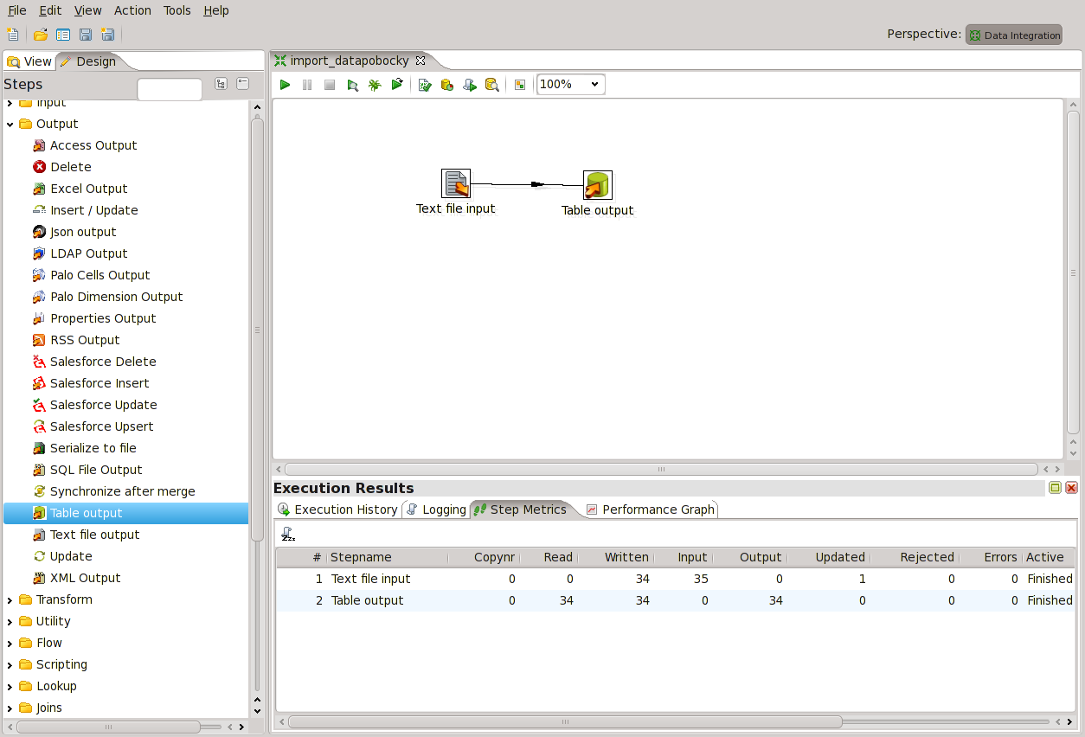Collapse the Output folder
The width and height of the screenshot is (1085, 737).
(10, 124)
